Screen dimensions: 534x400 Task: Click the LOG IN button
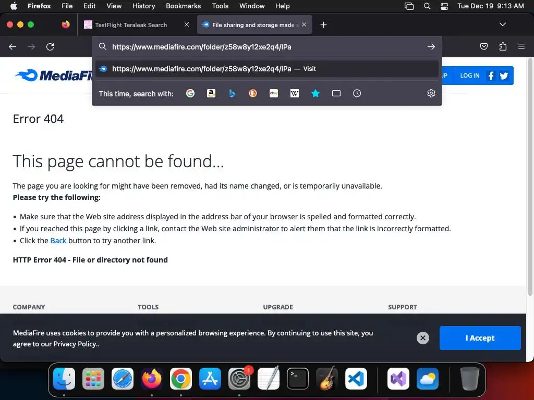470,76
